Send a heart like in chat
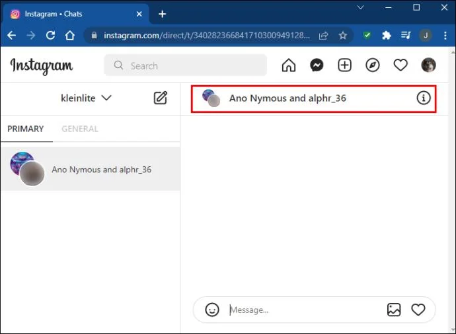The width and height of the screenshot is (456, 334). 418,310
